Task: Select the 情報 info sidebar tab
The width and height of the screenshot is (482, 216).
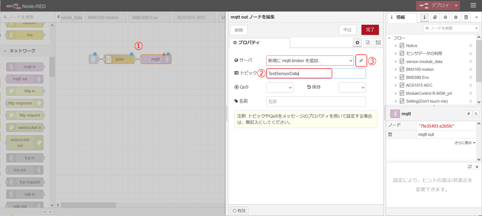Action: pos(402,17)
